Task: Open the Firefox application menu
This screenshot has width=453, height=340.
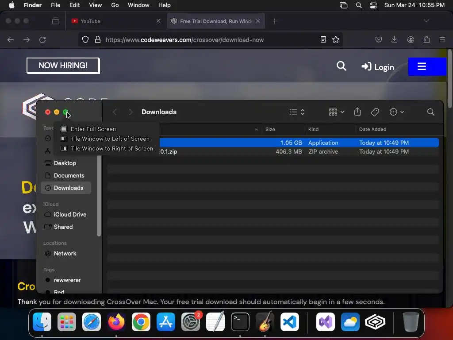Action: coord(442,39)
